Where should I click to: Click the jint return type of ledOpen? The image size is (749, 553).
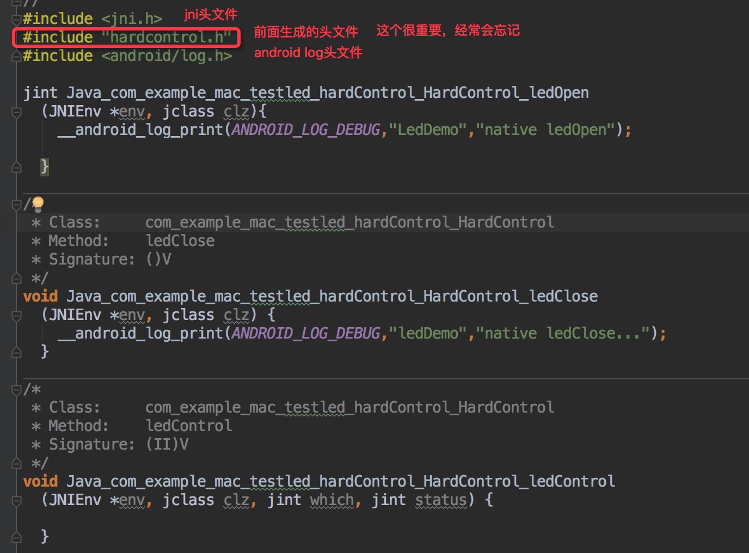[x=40, y=93]
